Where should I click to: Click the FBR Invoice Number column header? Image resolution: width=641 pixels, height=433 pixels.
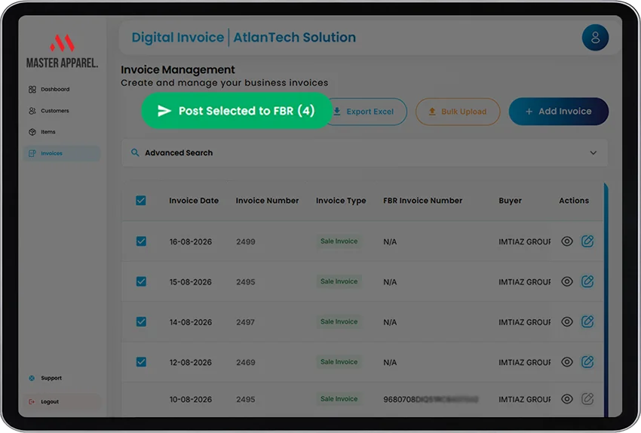tap(423, 201)
